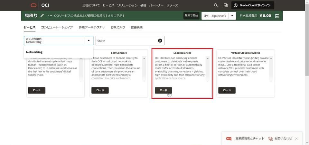Clear the search field with X icon
309x145 pixels.
160,41
